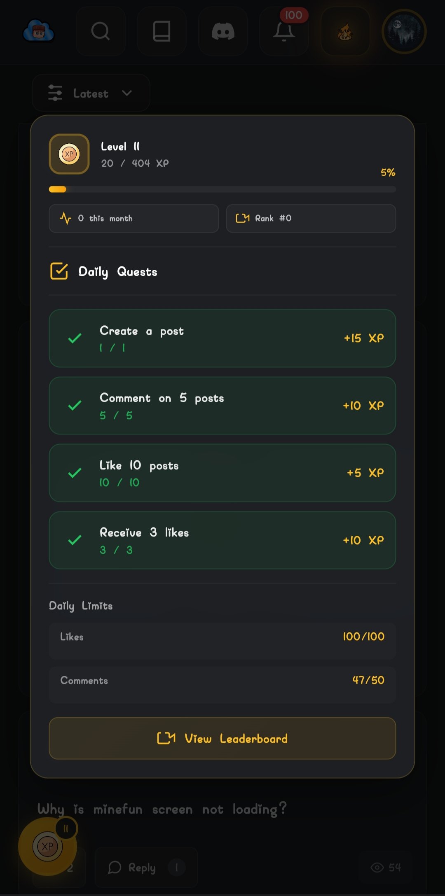Viewport: 445px width, 896px height.
Task: Expand the Latest sort dropdown
Action: tap(91, 93)
